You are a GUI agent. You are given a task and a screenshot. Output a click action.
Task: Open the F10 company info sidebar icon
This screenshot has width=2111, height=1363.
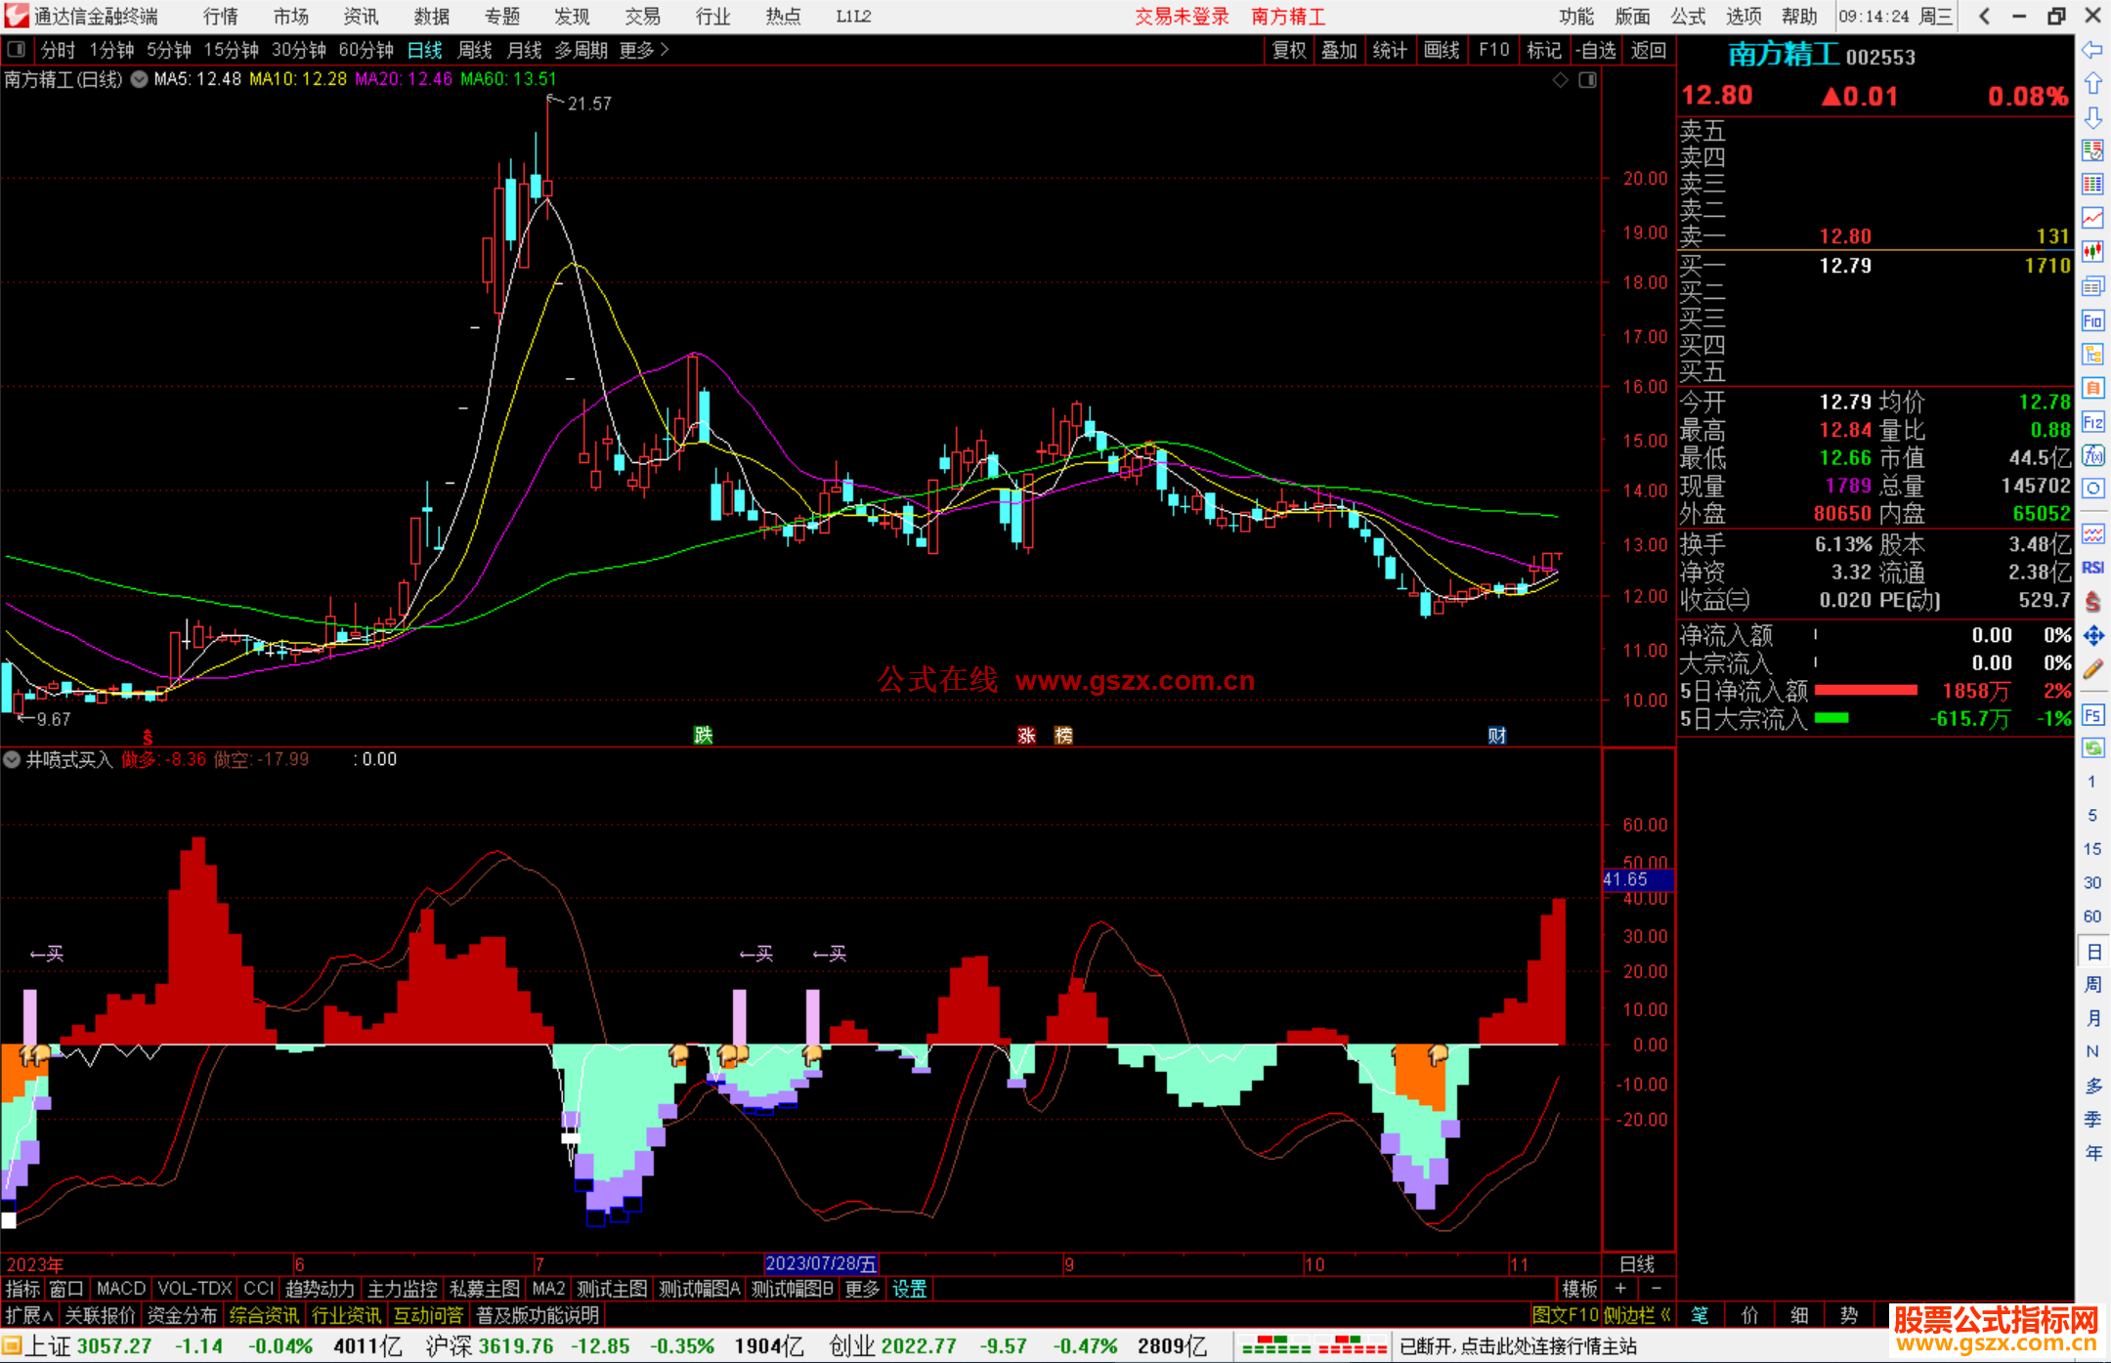click(2092, 320)
